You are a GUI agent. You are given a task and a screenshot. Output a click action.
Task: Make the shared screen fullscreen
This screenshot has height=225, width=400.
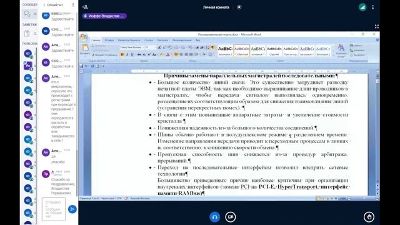tap(377, 26)
